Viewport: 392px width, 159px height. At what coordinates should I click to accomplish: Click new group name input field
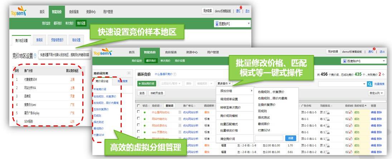click(269, 138)
